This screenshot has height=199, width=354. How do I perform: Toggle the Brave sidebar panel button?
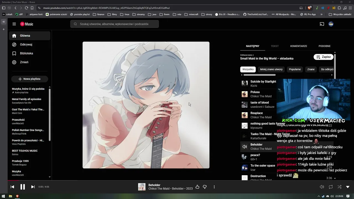(4, 8)
